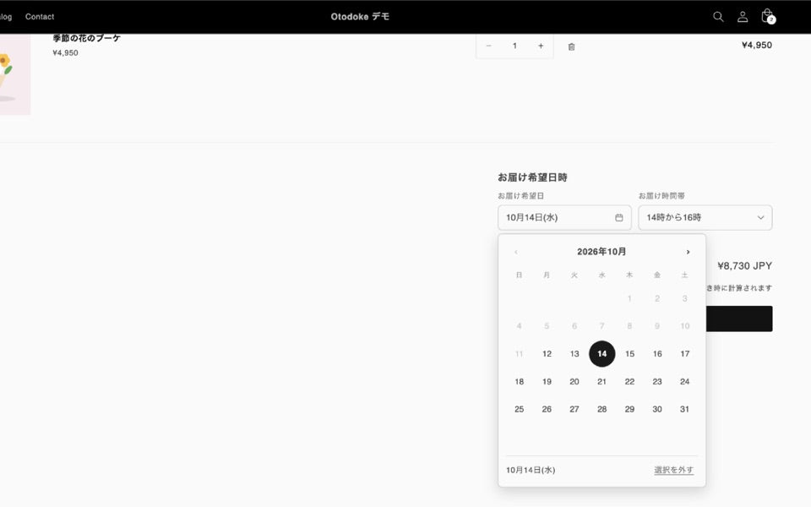
Task: Click 選択を外す to clear date
Action: point(673,471)
